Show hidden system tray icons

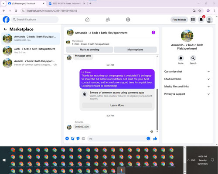188,160
